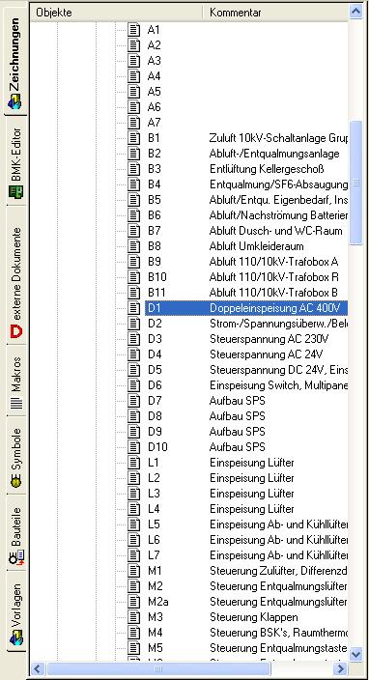
Task: Select page icon of drawing D6
Action: (x=134, y=385)
